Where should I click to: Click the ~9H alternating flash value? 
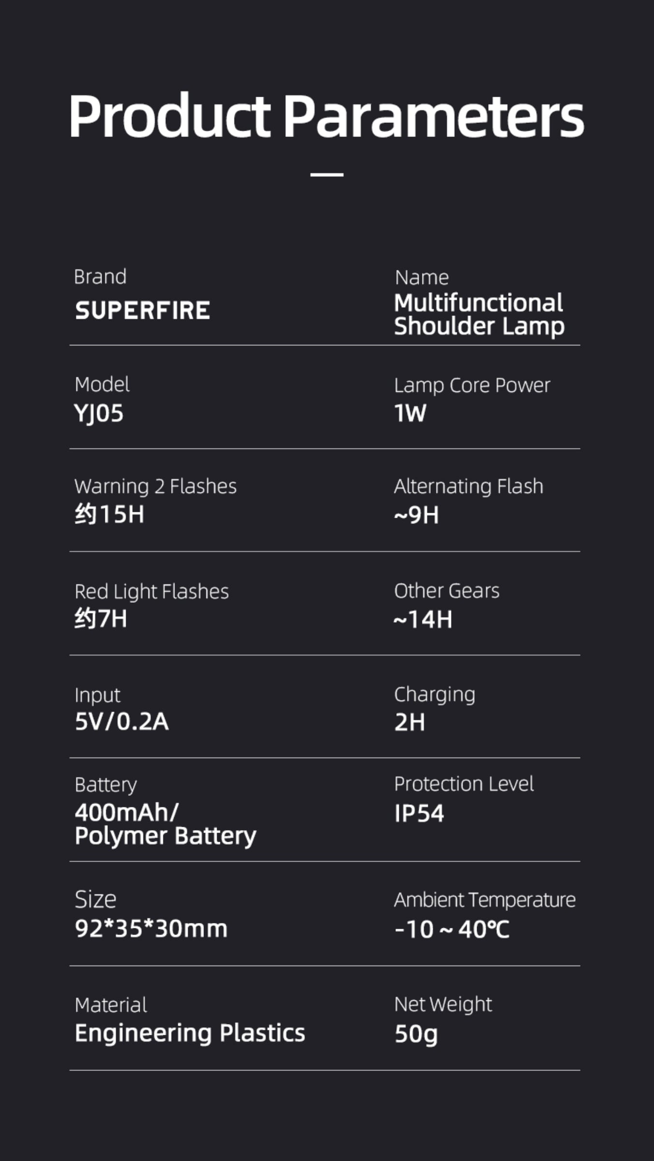coord(416,515)
